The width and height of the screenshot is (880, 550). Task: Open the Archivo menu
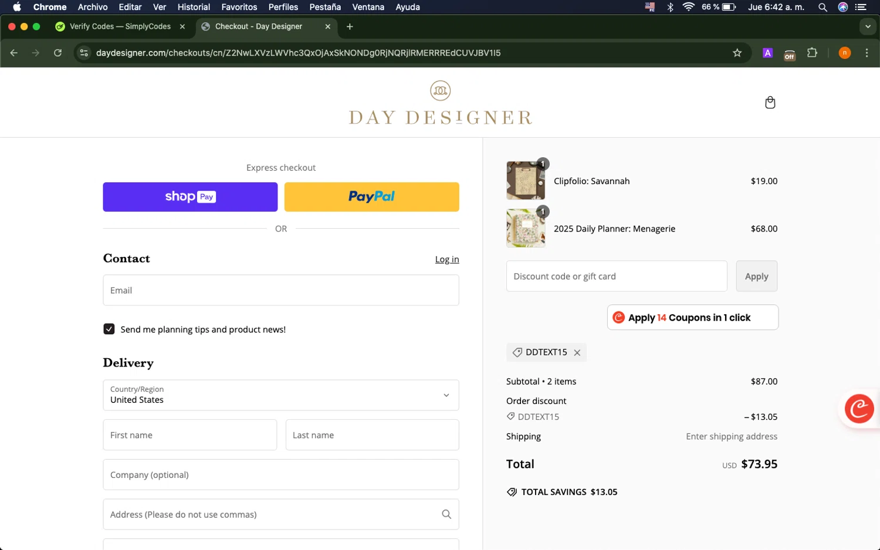(93, 7)
